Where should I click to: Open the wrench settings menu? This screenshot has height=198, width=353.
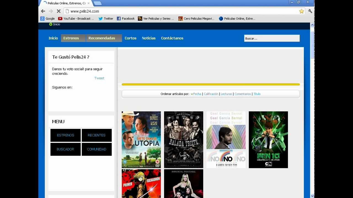310,11
